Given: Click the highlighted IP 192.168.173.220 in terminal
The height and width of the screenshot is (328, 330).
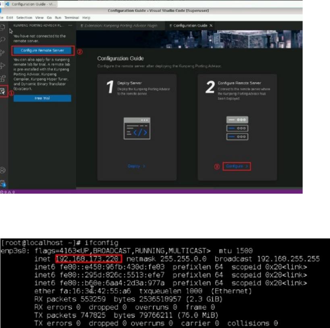Looking at the screenshot, I should pyautogui.click(x=88, y=259).
